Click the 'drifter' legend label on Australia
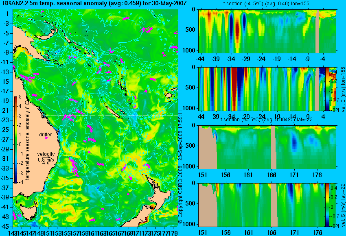The image size is (346, 236). tap(46, 135)
